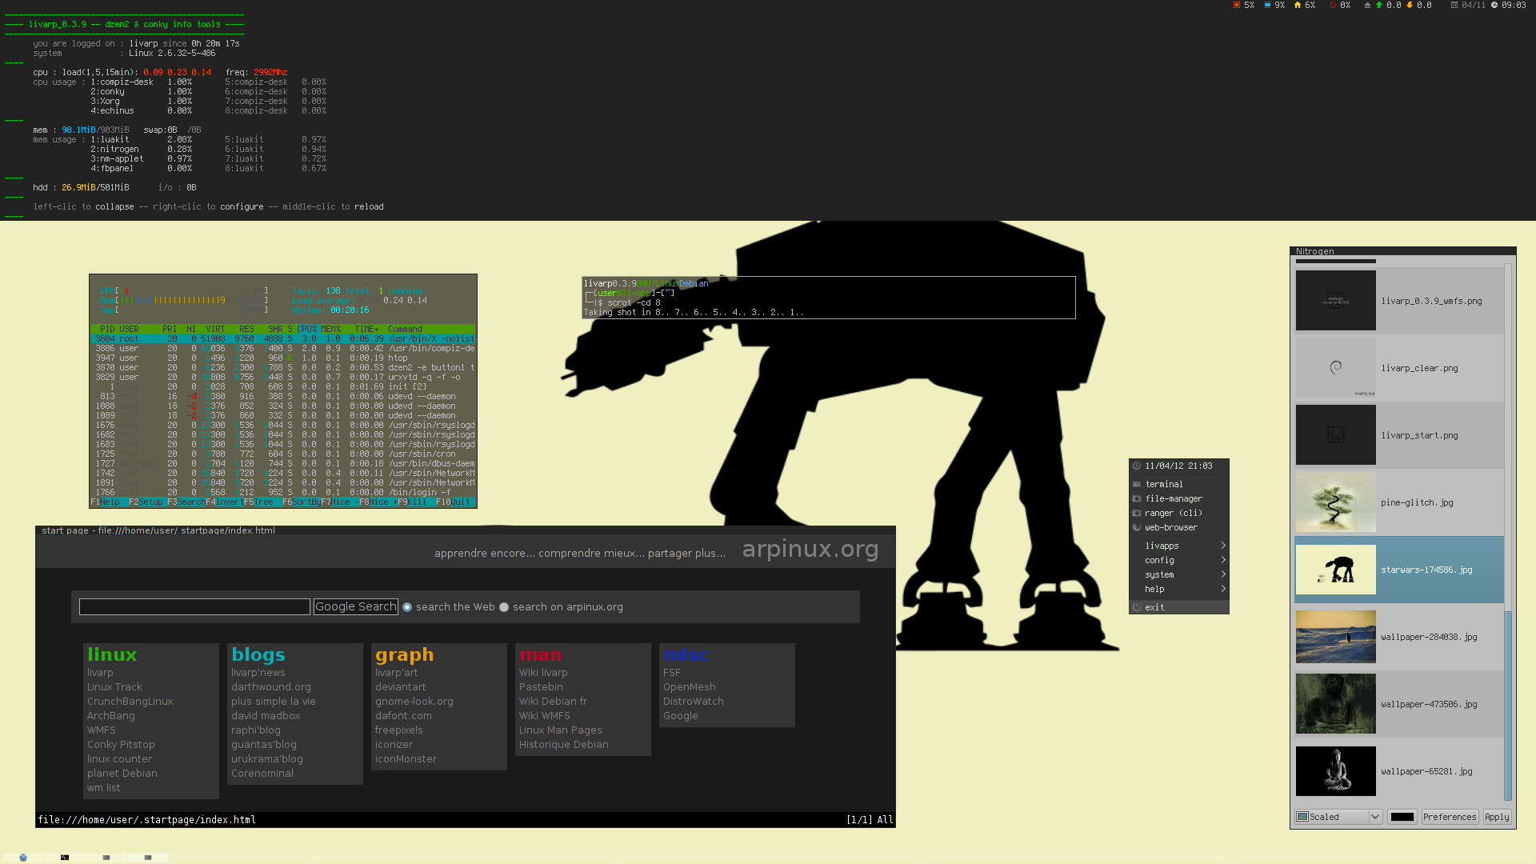1536x864 pixels.
Task: Expand the help submenu
Action: coord(1179,589)
